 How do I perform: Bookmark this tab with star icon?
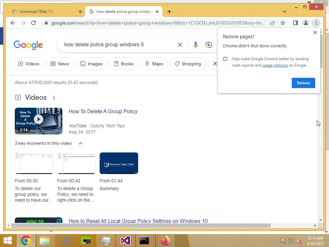pos(283,23)
